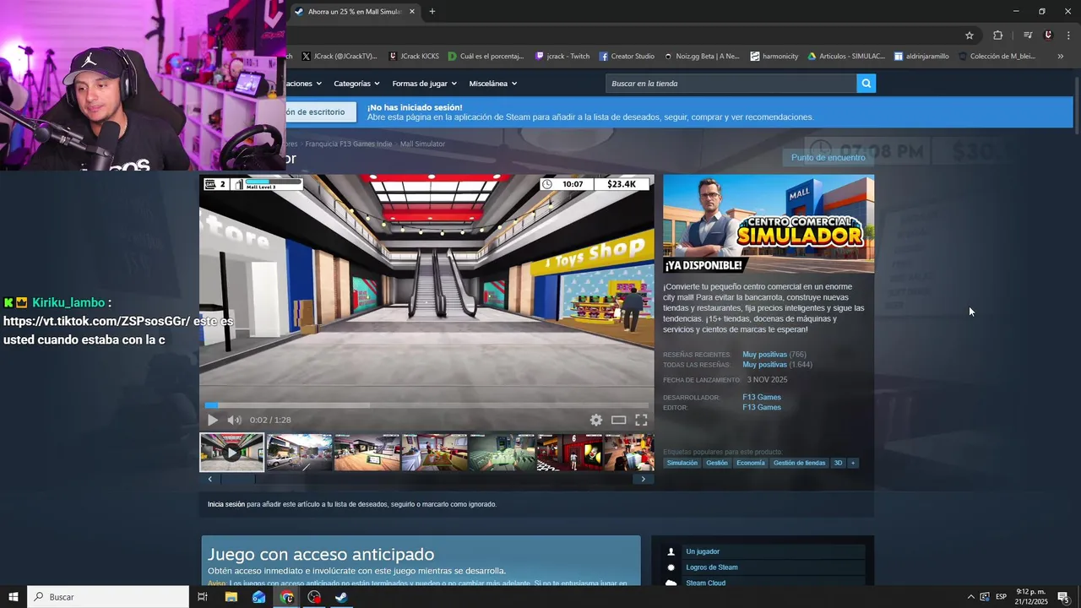Click the Buscar en la tienda search field
The width and height of the screenshot is (1081, 608).
(x=731, y=84)
